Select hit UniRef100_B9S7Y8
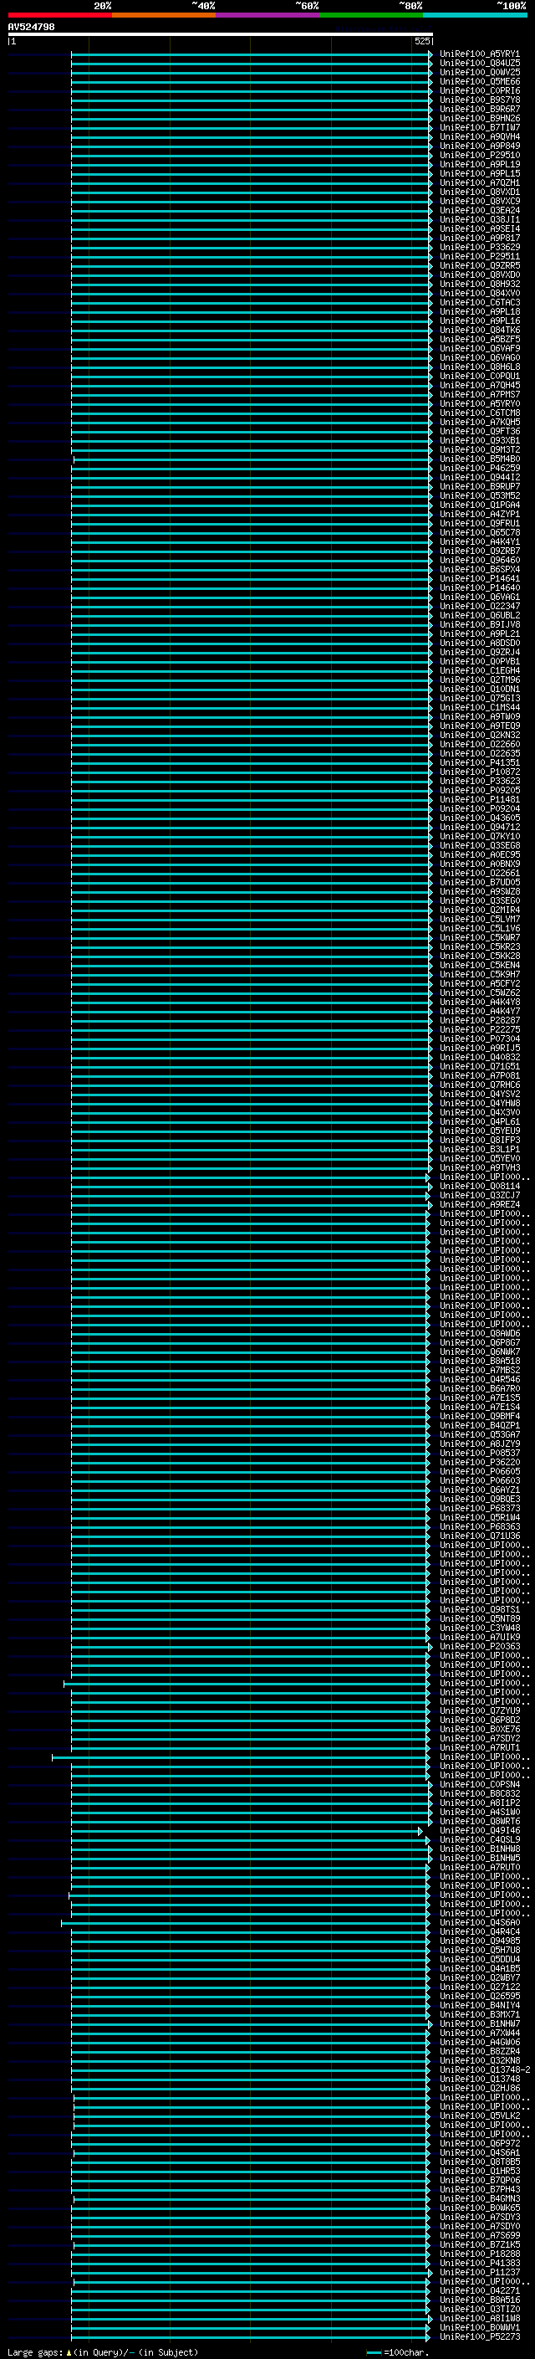 pos(479,100)
